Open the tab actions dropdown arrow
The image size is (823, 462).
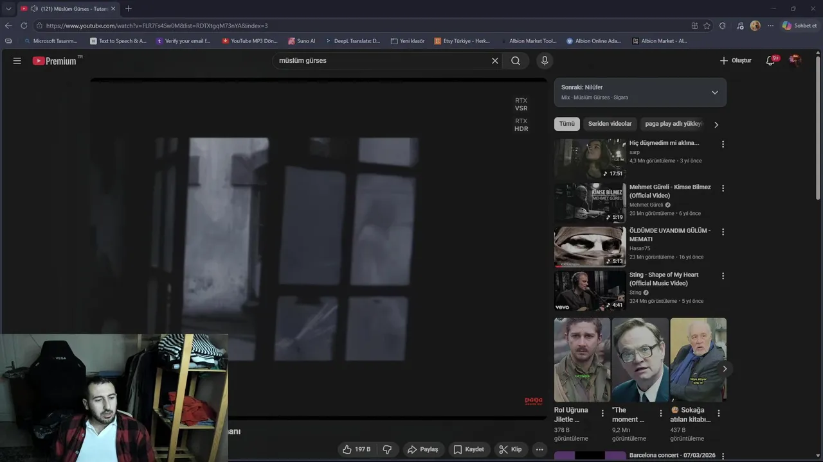(8, 8)
